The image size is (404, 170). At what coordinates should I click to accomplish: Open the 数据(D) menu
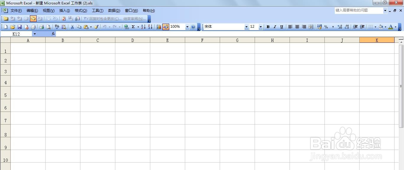tap(114, 11)
